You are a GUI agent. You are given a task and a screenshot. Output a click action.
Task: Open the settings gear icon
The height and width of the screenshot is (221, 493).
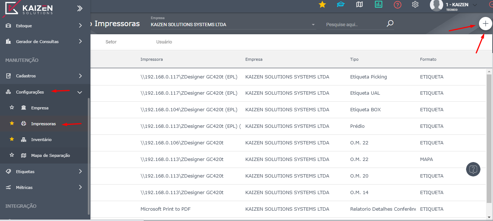415,4
